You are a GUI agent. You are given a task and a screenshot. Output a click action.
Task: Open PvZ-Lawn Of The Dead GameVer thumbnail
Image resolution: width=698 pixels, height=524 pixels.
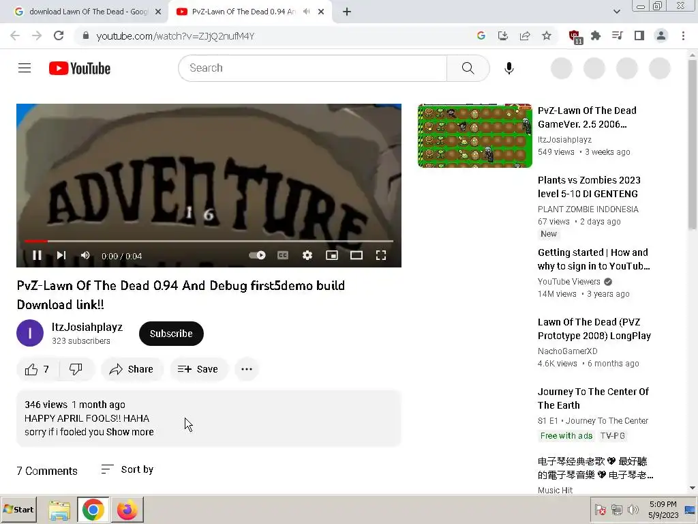[474, 136]
